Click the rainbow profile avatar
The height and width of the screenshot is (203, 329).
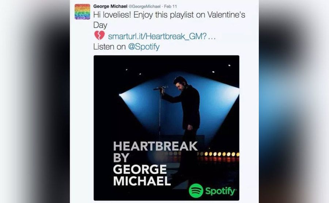pos(82,12)
